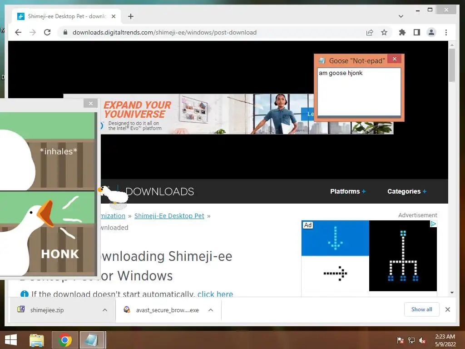
Task: Close the HONK goose meme window
Action: click(x=91, y=103)
